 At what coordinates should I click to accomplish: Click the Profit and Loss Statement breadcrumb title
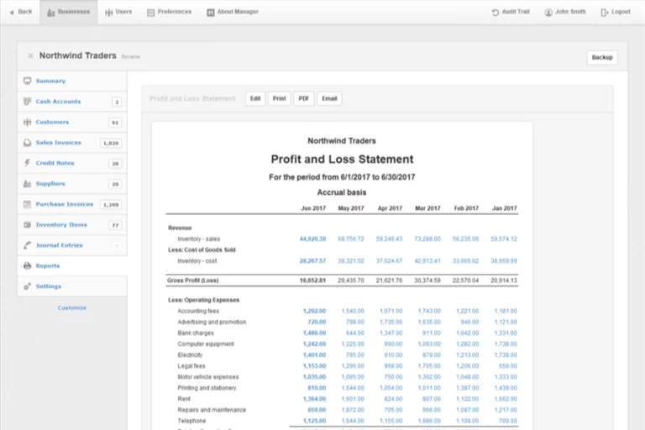pyautogui.click(x=192, y=99)
